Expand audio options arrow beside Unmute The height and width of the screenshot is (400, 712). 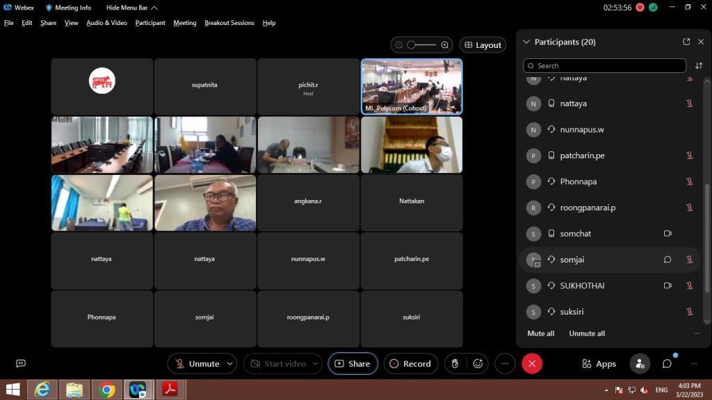point(229,363)
